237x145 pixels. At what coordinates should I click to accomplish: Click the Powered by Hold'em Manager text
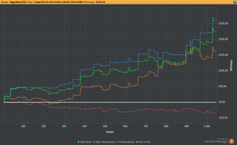pyautogui.click(x=216, y=141)
